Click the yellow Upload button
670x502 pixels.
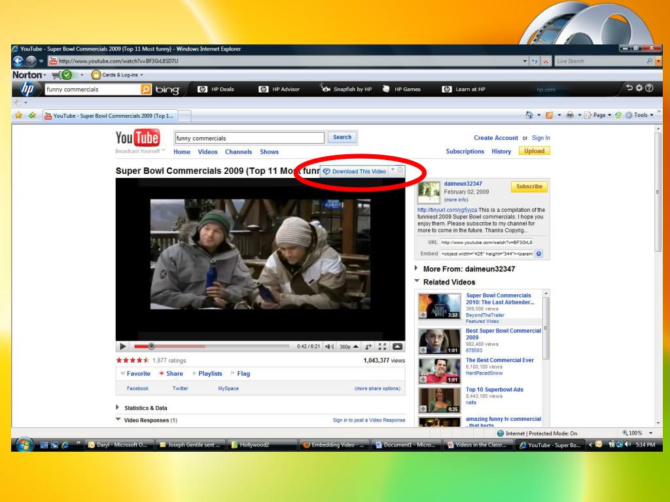534,151
